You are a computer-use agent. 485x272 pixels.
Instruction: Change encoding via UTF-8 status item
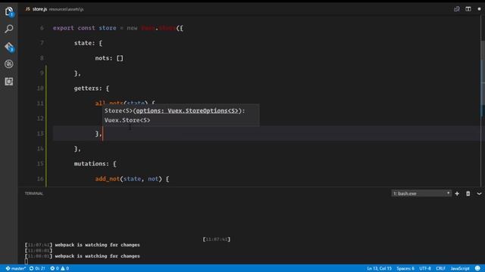[x=425, y=268]
